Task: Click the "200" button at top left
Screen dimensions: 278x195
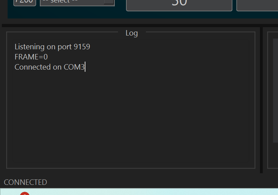Action: point(25,3)
